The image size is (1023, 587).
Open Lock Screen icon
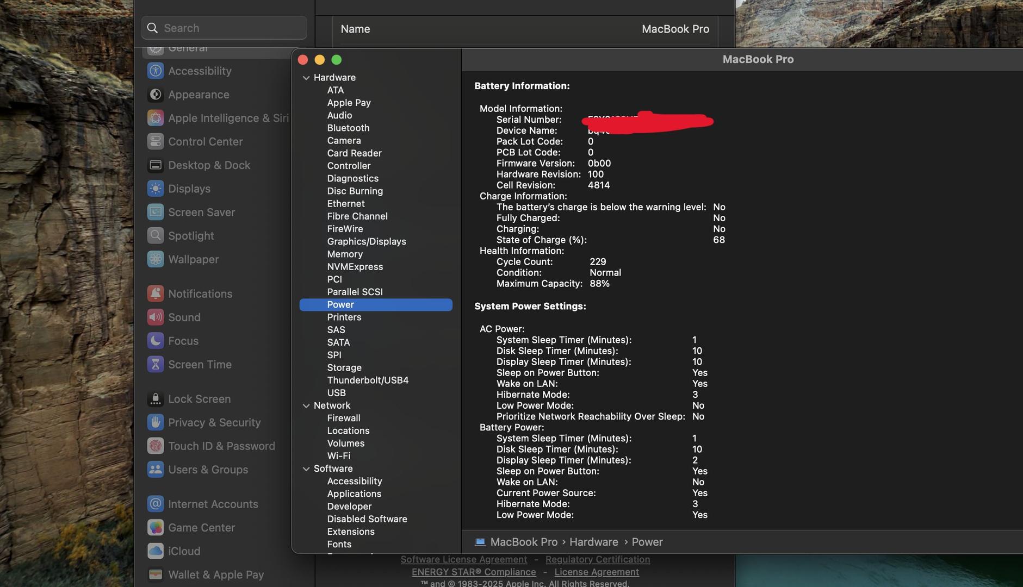[156, 399]
